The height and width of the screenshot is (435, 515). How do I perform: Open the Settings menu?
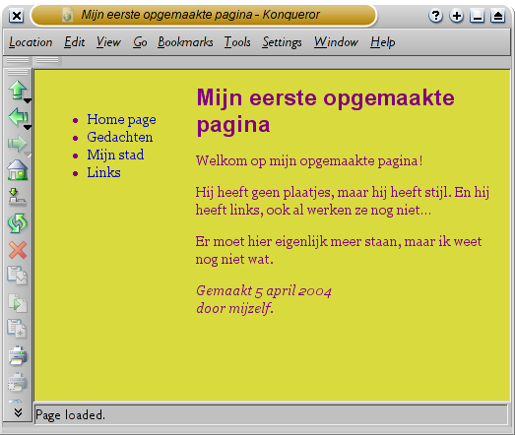(282, 42)
